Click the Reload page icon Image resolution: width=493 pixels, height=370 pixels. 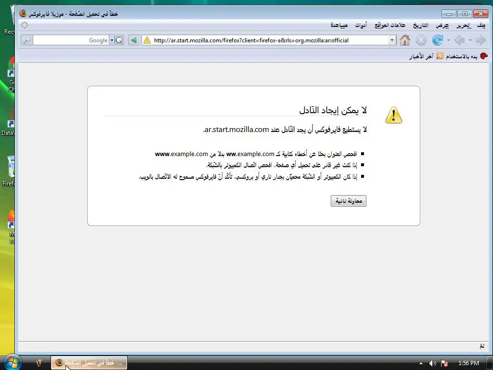coord(437,40)
